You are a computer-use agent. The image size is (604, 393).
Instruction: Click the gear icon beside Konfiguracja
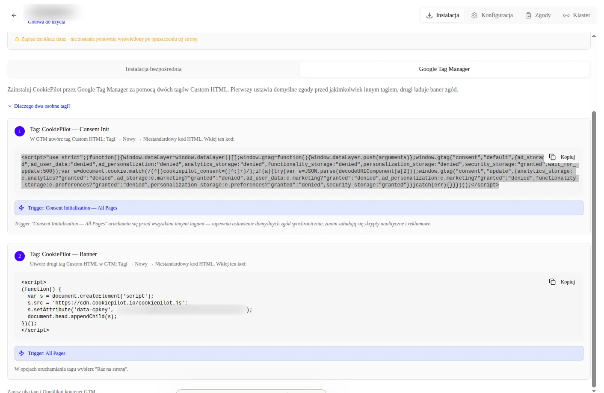tap(474, 15)
